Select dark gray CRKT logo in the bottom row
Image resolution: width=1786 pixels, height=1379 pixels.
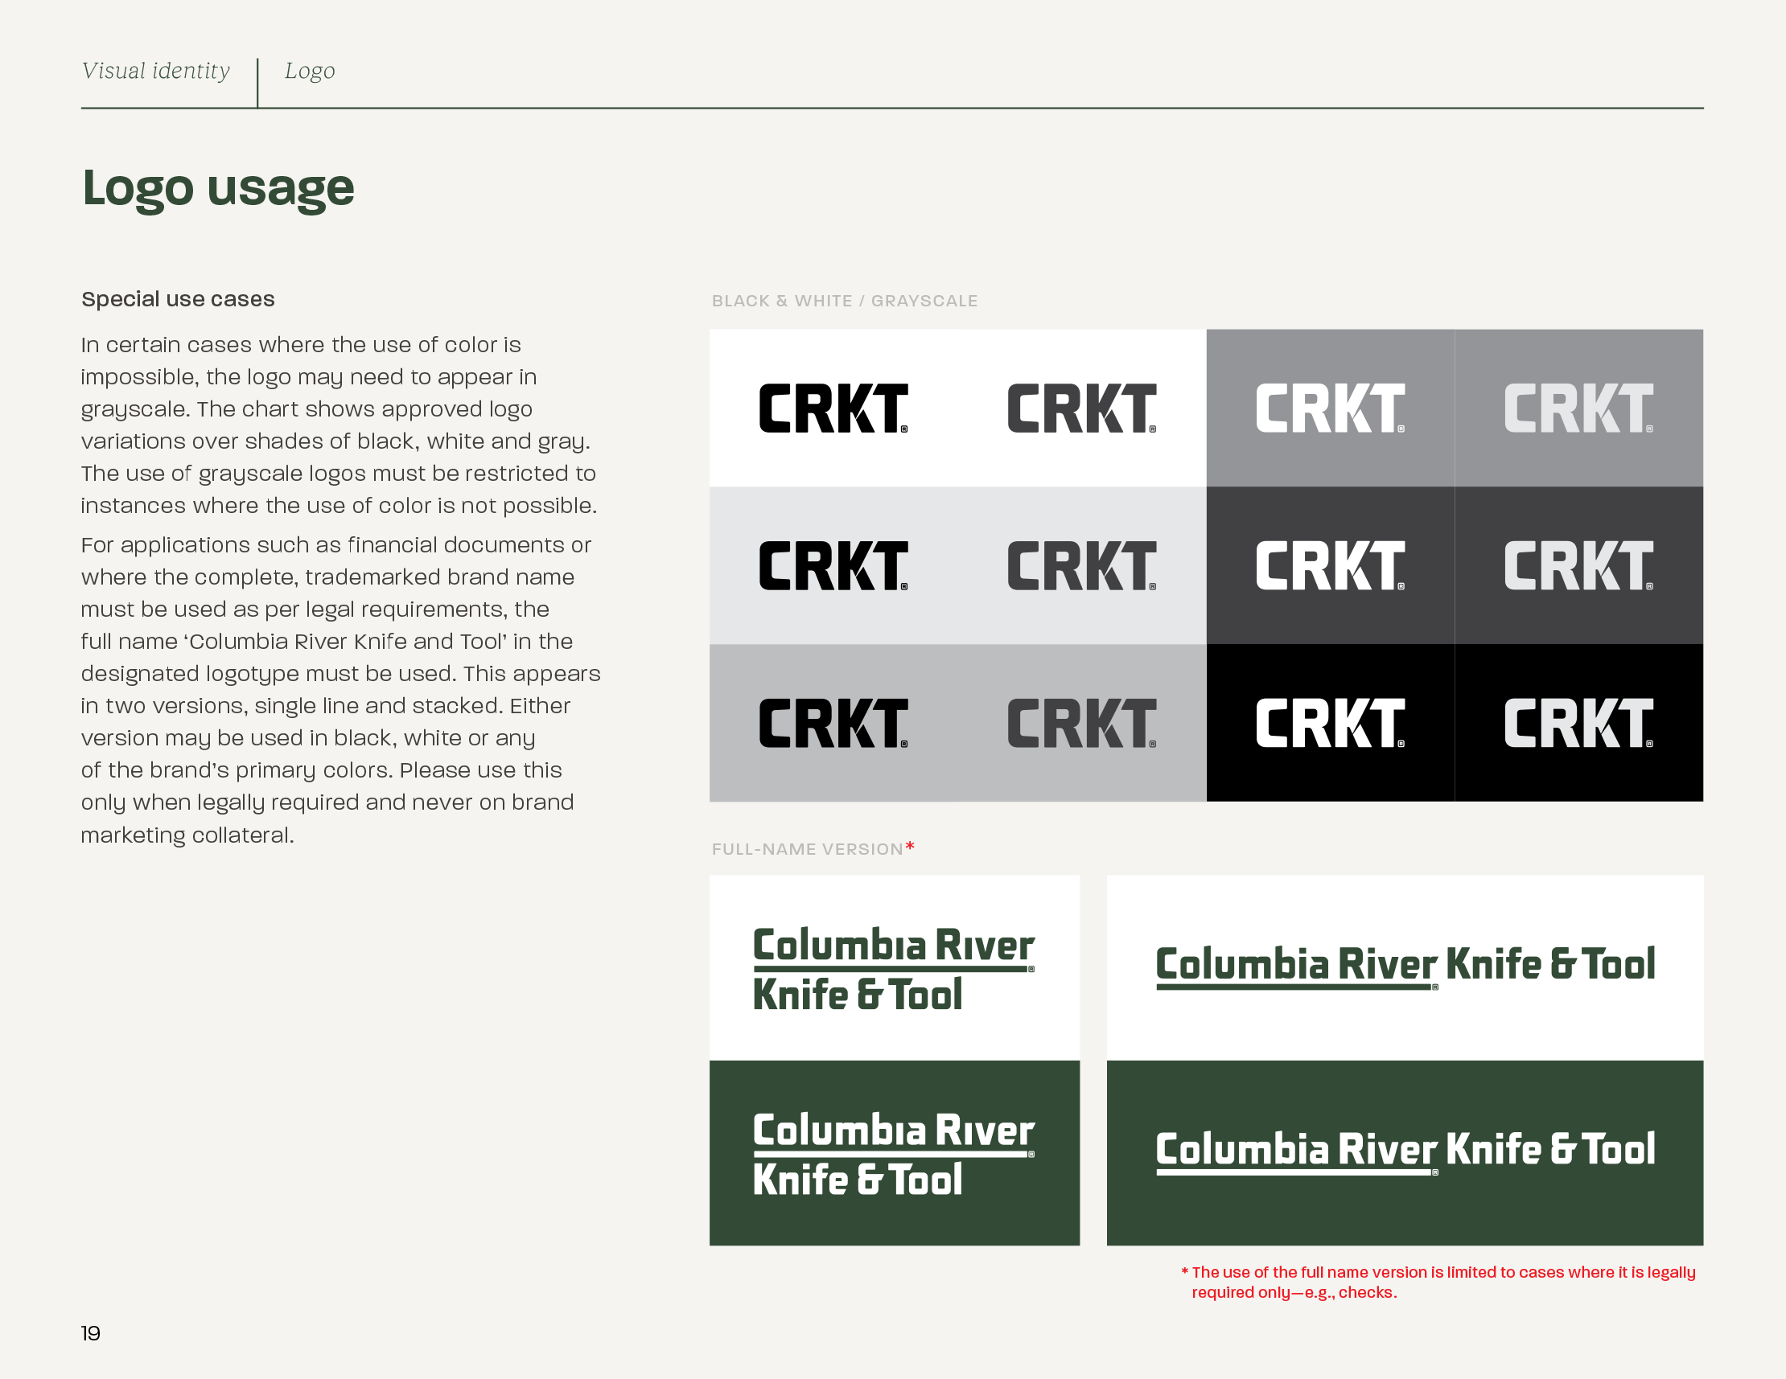(1082, 723)
